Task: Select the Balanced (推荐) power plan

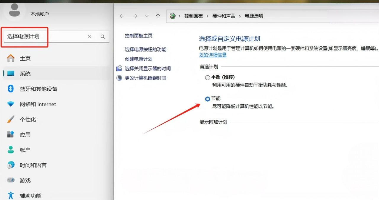Action: 207,78
